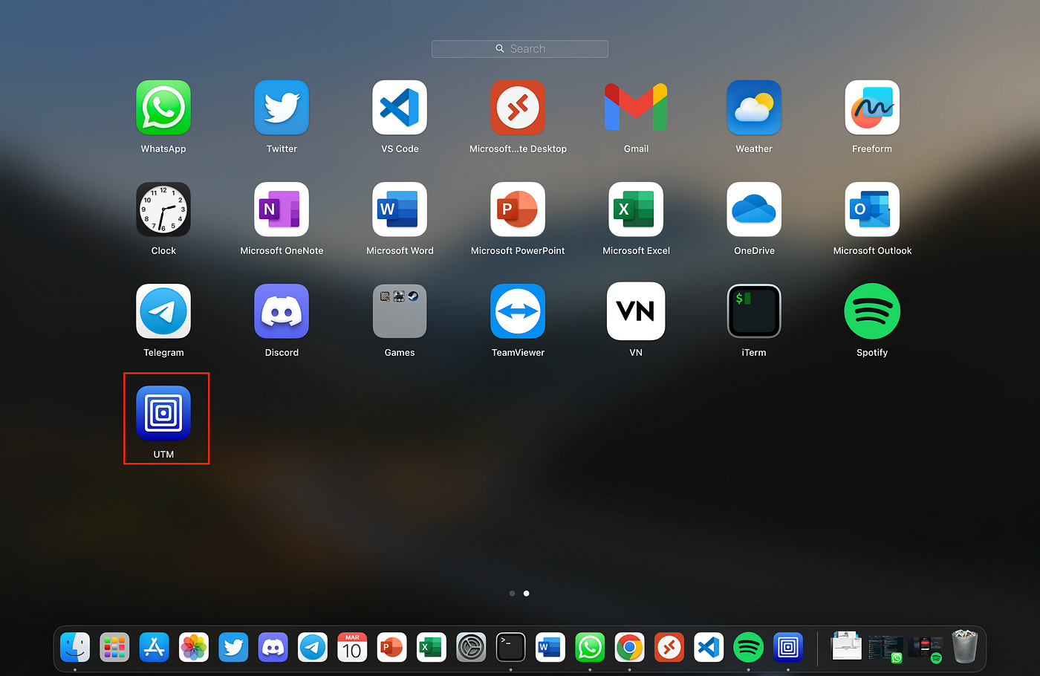1040x676 pixels.
Task: Switch to the first Launchpad page dot
Action: coord(512,594)
